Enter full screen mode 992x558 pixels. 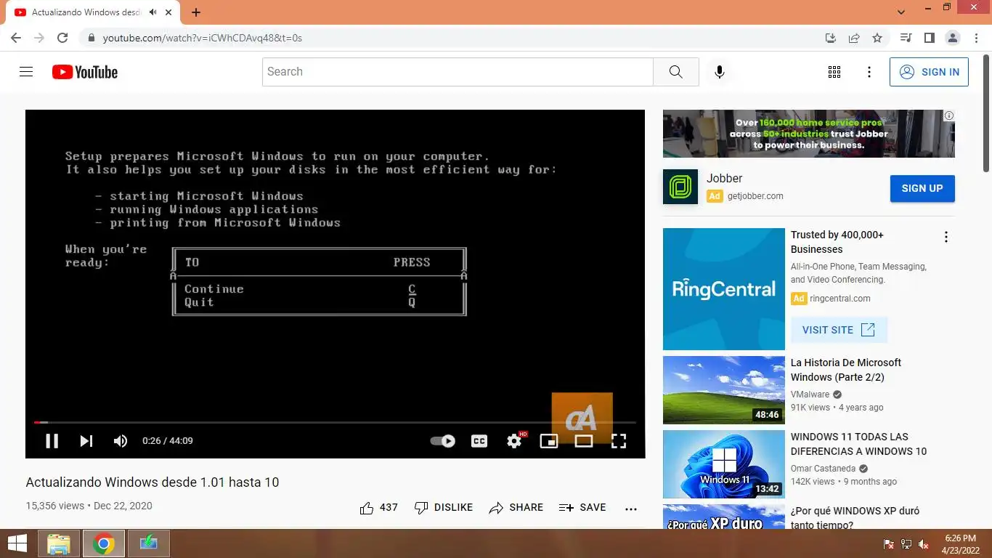click(x=619, y=441)
